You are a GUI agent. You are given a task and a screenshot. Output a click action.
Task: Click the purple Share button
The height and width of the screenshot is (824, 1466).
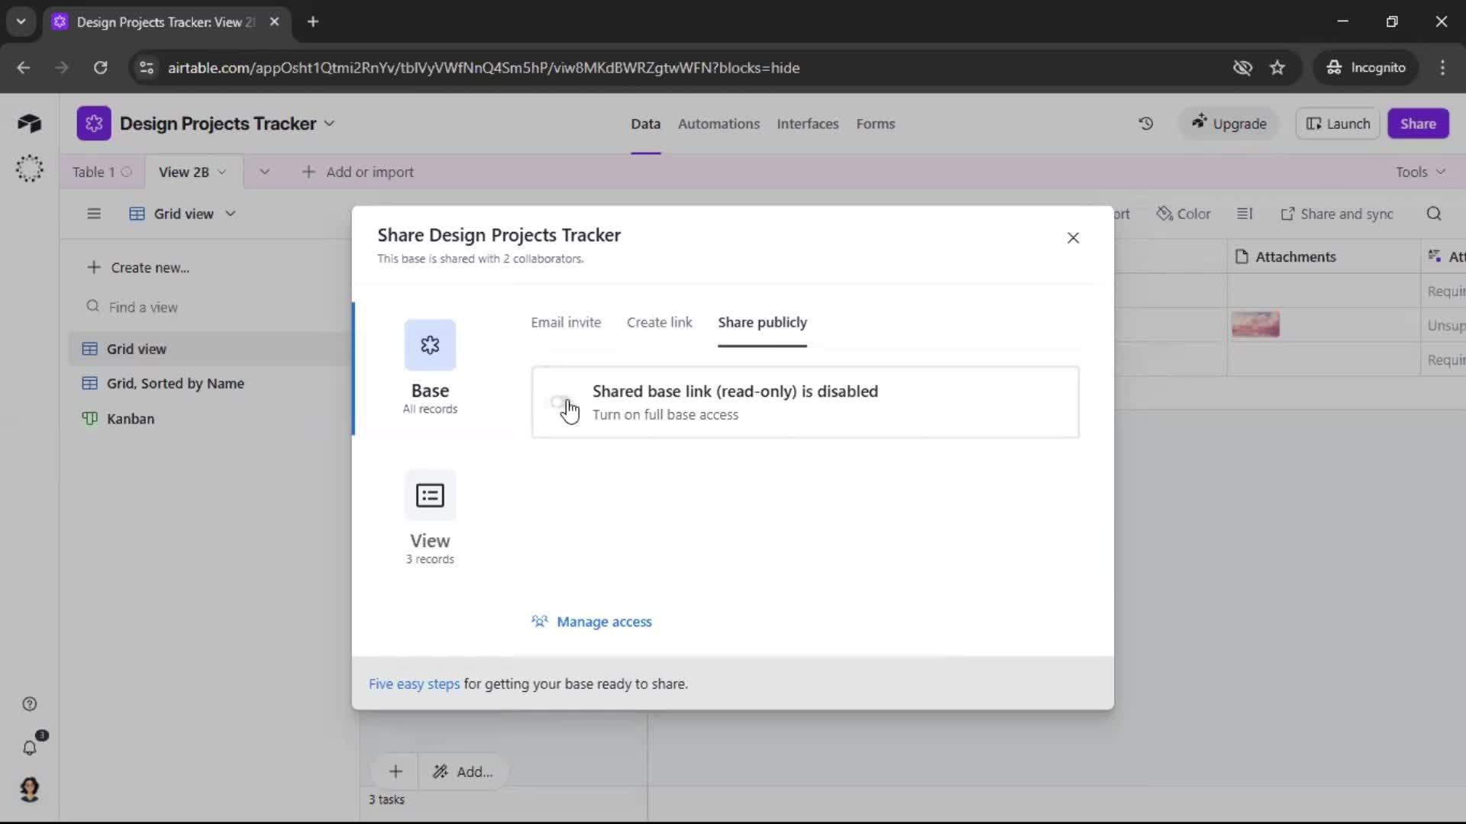pyautogui.click(x=1418, y=124)
